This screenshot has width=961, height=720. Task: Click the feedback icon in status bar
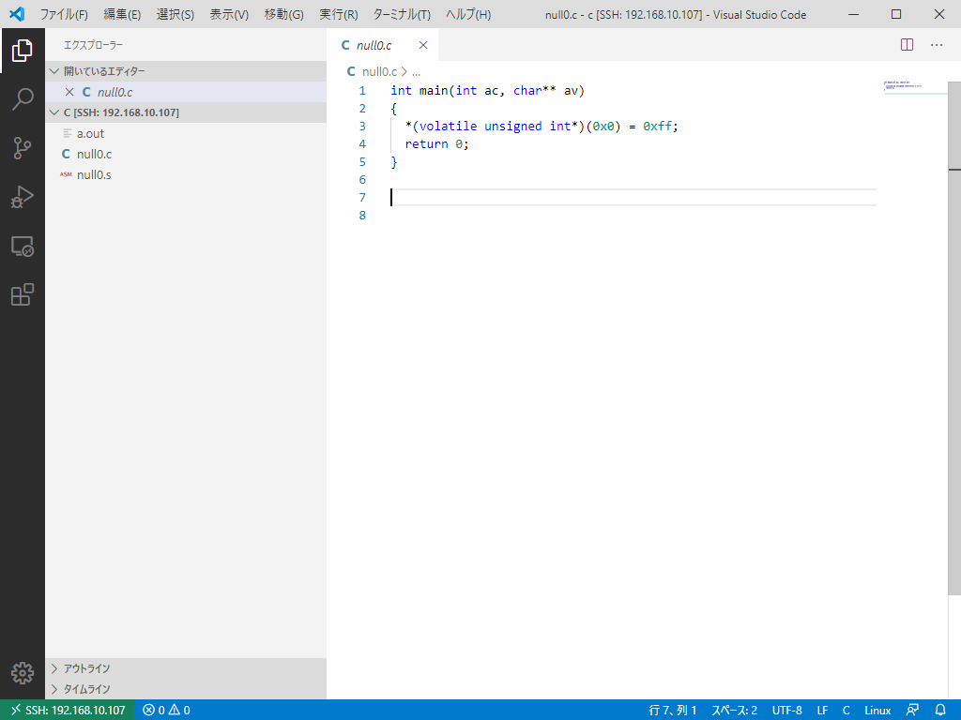911,710
